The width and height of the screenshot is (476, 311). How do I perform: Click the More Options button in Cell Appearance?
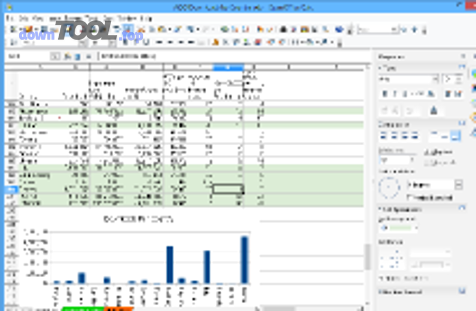click(x=462, y=208)
